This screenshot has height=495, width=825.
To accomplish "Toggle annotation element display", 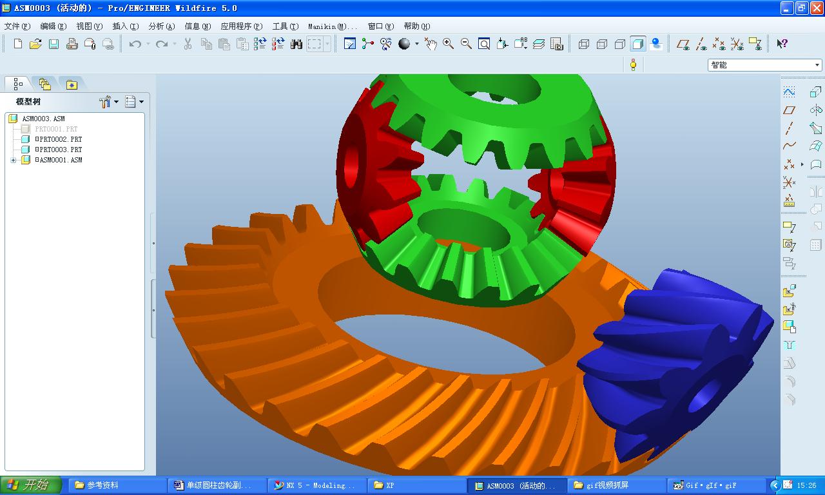I will (755, 44).
